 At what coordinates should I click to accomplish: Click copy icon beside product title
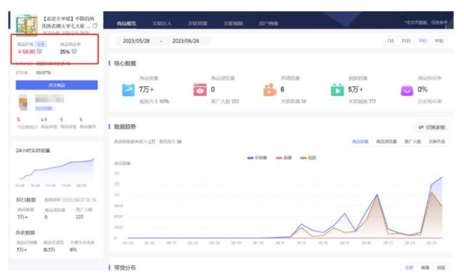click(94, 25)
